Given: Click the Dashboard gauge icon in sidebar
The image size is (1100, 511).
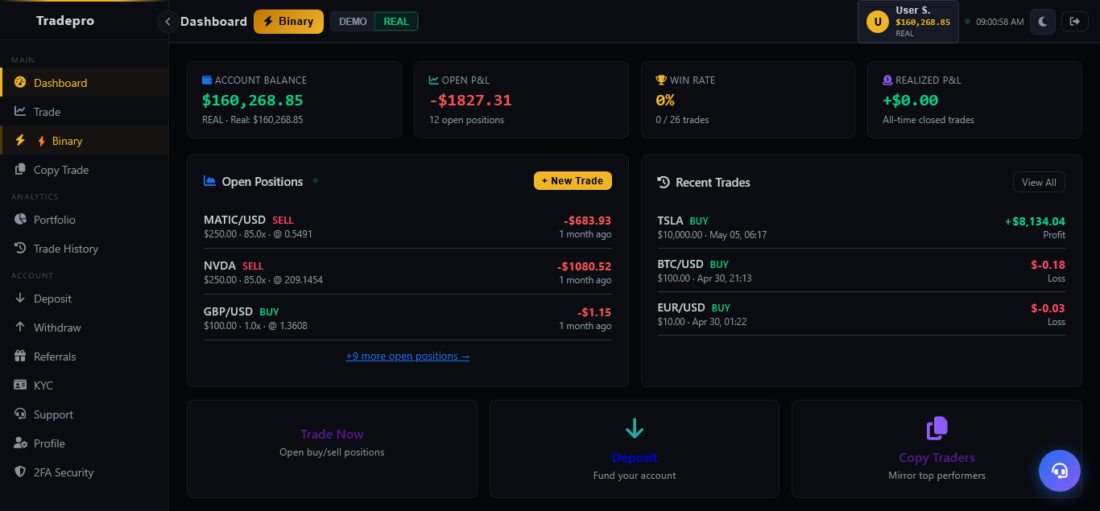Looking at the screenshot, I should 20,82.
